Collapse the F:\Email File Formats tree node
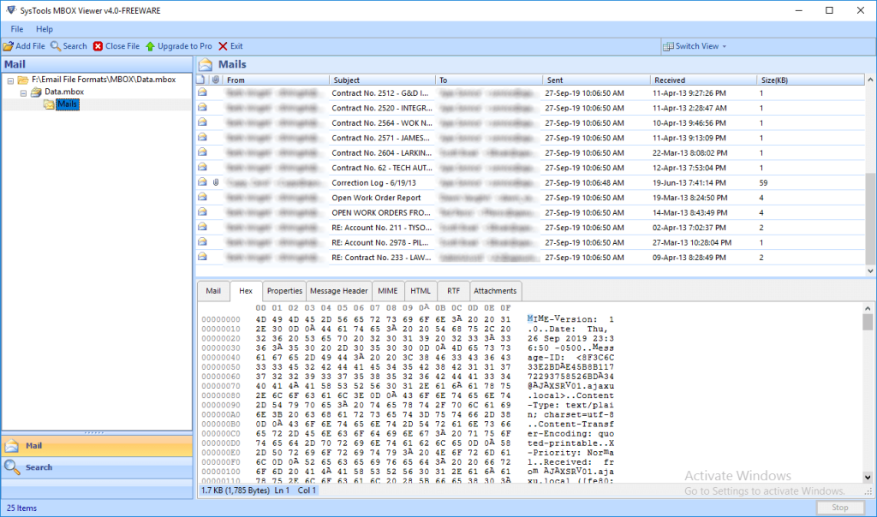The width and height of the screenshot is (877, 517). [x=10, y=80]
